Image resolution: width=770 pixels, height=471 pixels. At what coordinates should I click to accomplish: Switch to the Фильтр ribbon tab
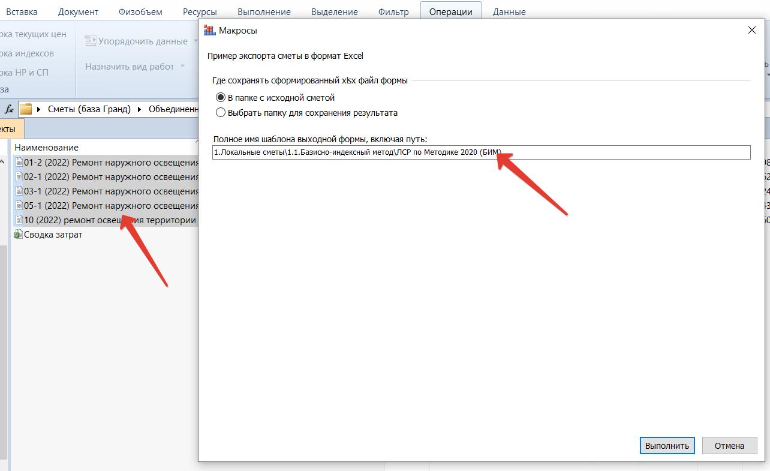pos(393,11)
